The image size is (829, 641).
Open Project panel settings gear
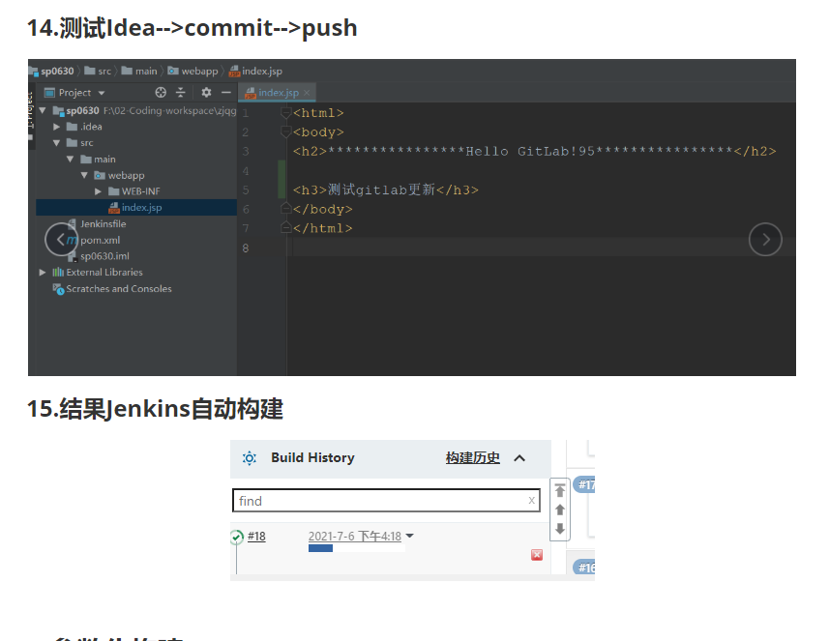206,93
